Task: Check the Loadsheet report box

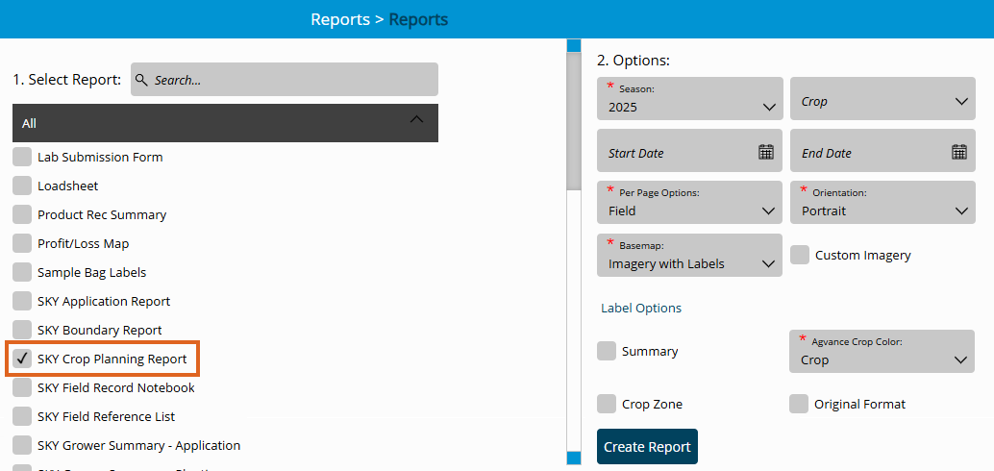Action: [22, 186]
